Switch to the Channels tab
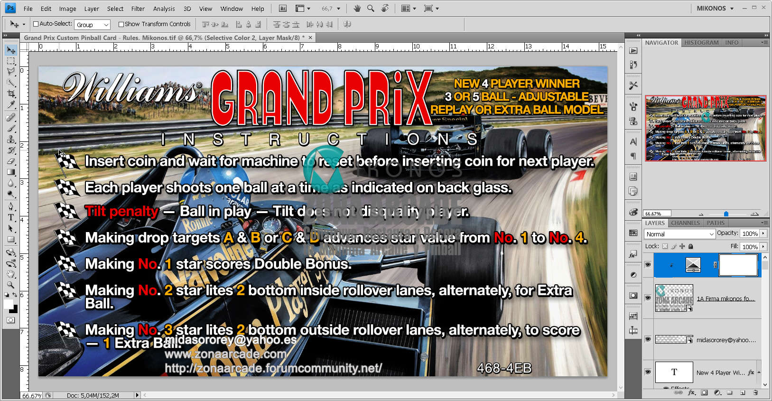The image size is (772, 401). pyautogui.click(x=685, y=223)
